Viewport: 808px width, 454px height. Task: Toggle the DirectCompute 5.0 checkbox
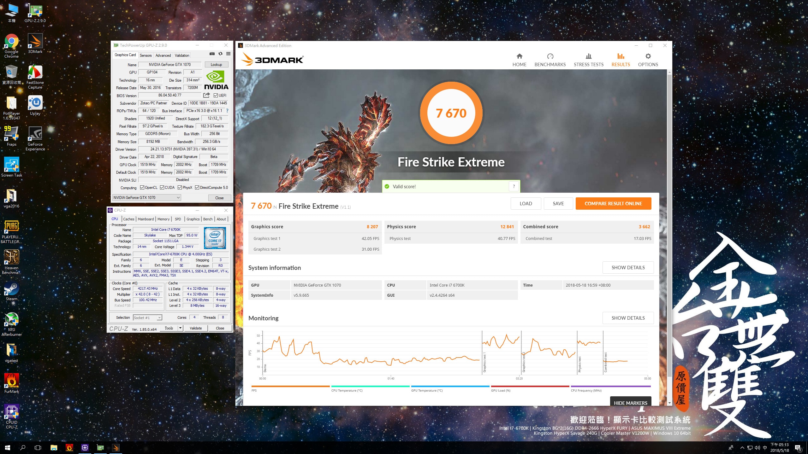pos(197,188)
